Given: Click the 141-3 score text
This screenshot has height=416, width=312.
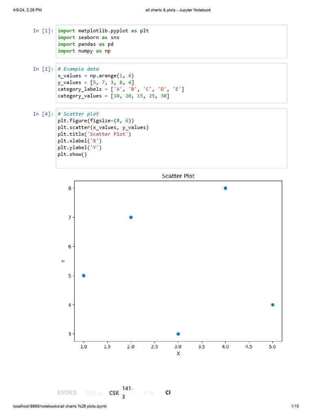Looking at the screenshot, I should point(128,393).
